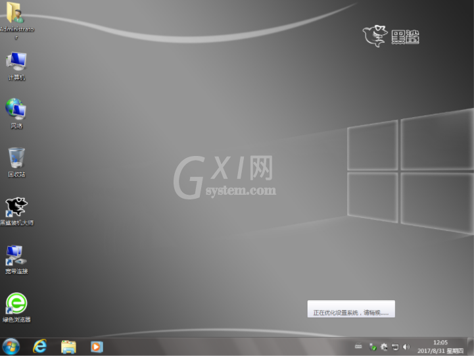The width and height of the screenshot is (474, 356).
Task: Open the 网络 desktop icon
Action: click(x=16, y=113)
